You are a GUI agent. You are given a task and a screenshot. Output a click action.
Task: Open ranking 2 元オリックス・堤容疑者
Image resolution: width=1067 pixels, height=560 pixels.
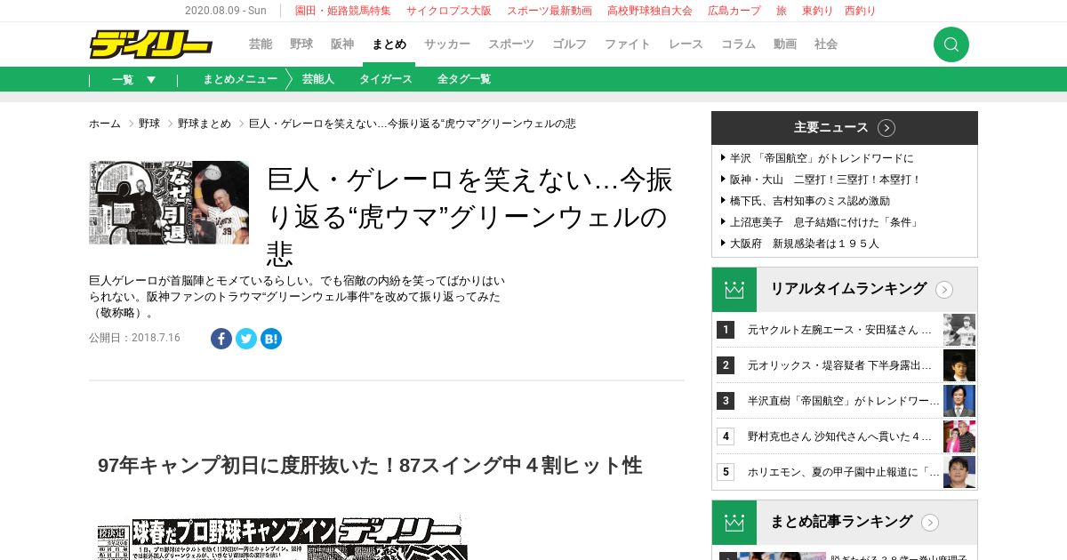click(839, 365)
